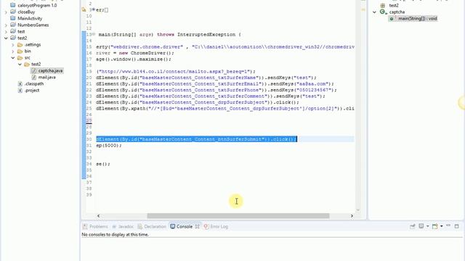Viewport: 465px width, 261px height.
Task: Click the warning marker at line 3
Action: [84, 9]
